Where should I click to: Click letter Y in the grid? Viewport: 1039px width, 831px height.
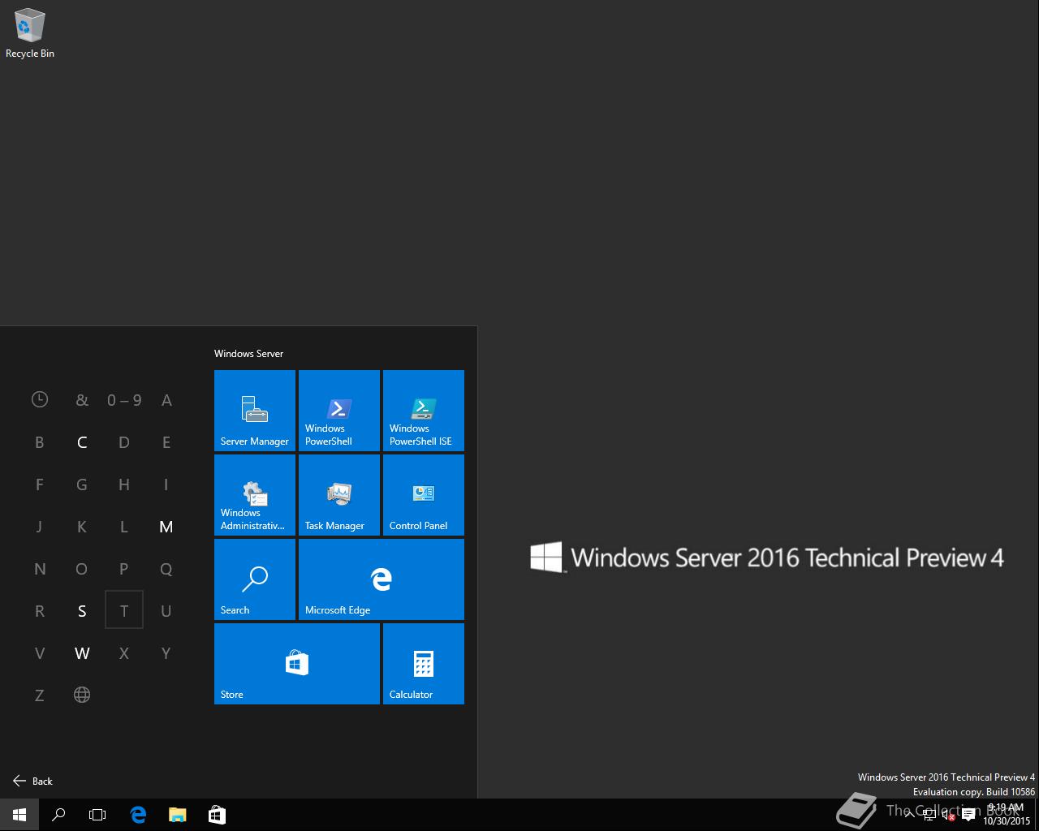coord(166,653)
